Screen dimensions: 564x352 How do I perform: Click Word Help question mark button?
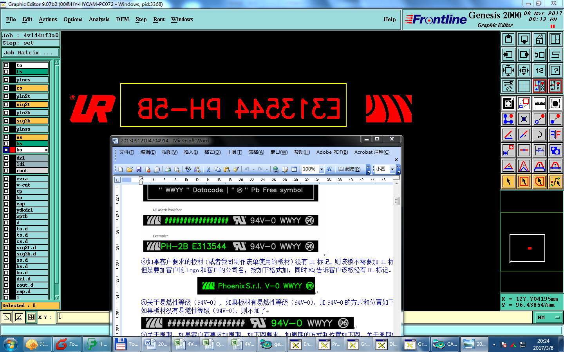click(x=330, y=169)
